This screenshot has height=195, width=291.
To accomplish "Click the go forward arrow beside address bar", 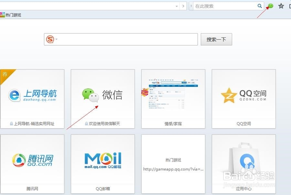I will point(183,6).
